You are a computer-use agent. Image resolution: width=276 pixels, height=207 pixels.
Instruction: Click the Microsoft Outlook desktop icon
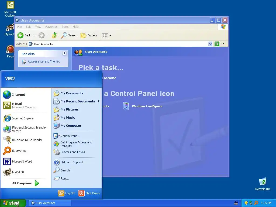pos(10,9)
